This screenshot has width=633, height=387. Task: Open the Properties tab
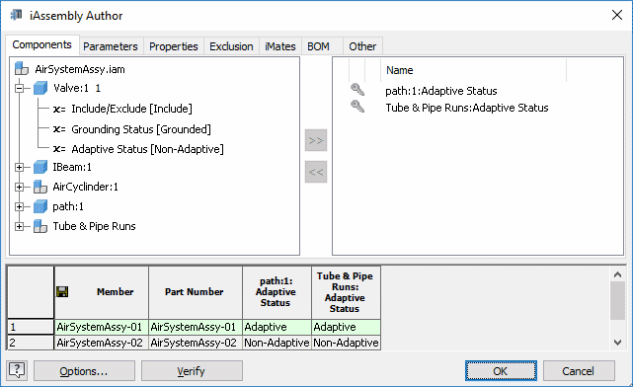[174, 46]
